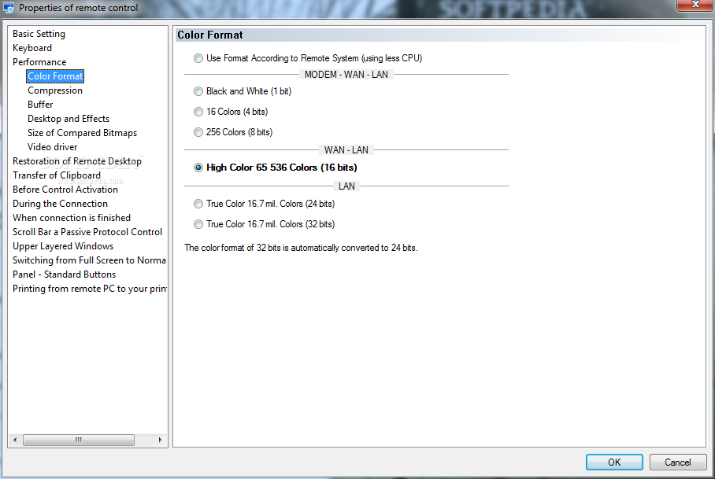The image size is (715, 479).
Task: Select When connection is finished
Action: [72, 217]
